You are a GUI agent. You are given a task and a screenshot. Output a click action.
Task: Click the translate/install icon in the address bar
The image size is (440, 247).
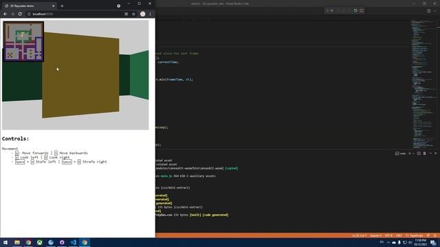(x=126, y=14)
